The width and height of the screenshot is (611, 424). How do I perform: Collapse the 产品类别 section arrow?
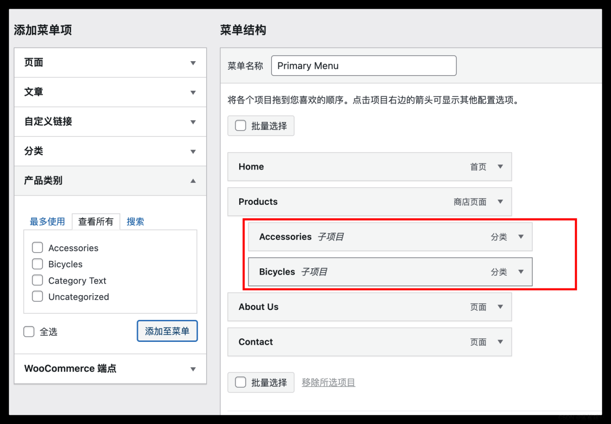click(x=193, y=181)
